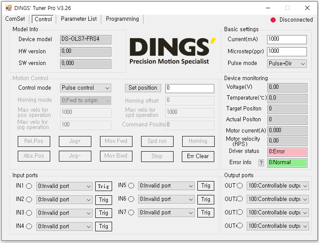Image resolution: width=319 pixels, height=243 pixels.
Task: Click the Rel.Pos button
Action: pyautogui.click(x=34, y=141)
